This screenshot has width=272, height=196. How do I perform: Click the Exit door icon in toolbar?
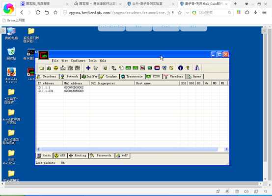pyautogui.click(x=197, y=68)
